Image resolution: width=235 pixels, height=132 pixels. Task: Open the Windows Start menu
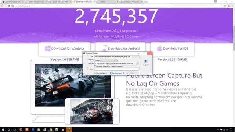(3, 129)
